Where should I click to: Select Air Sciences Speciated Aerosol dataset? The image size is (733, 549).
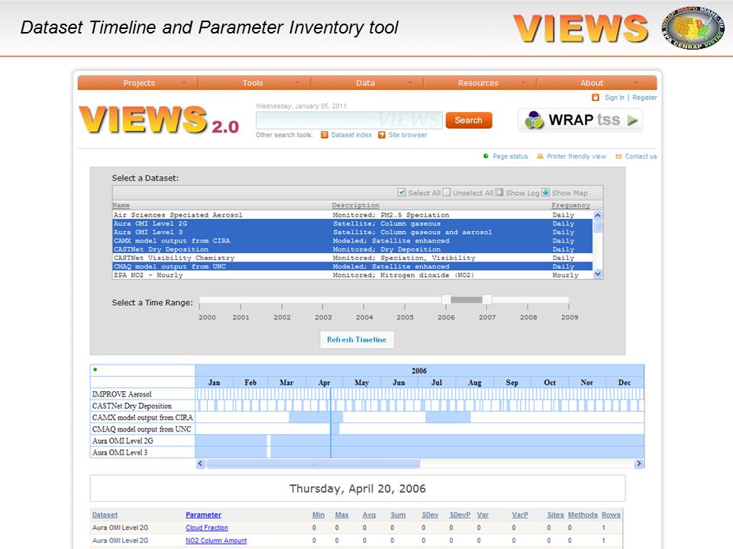[353, 215]
